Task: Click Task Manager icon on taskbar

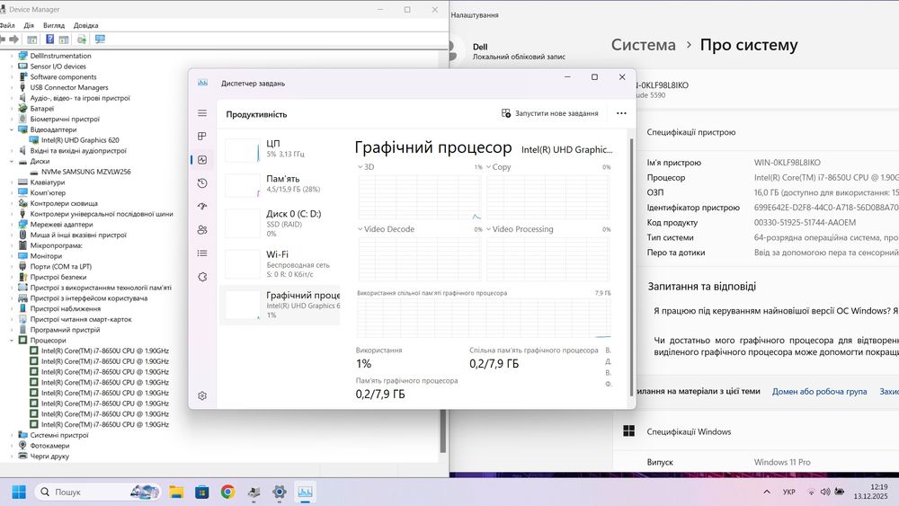Action: (x=305, y=492)
